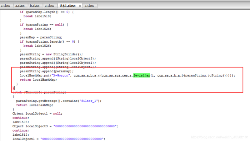
Task: Click the append (String)localObject3 line
Action: tap(58, 59)
